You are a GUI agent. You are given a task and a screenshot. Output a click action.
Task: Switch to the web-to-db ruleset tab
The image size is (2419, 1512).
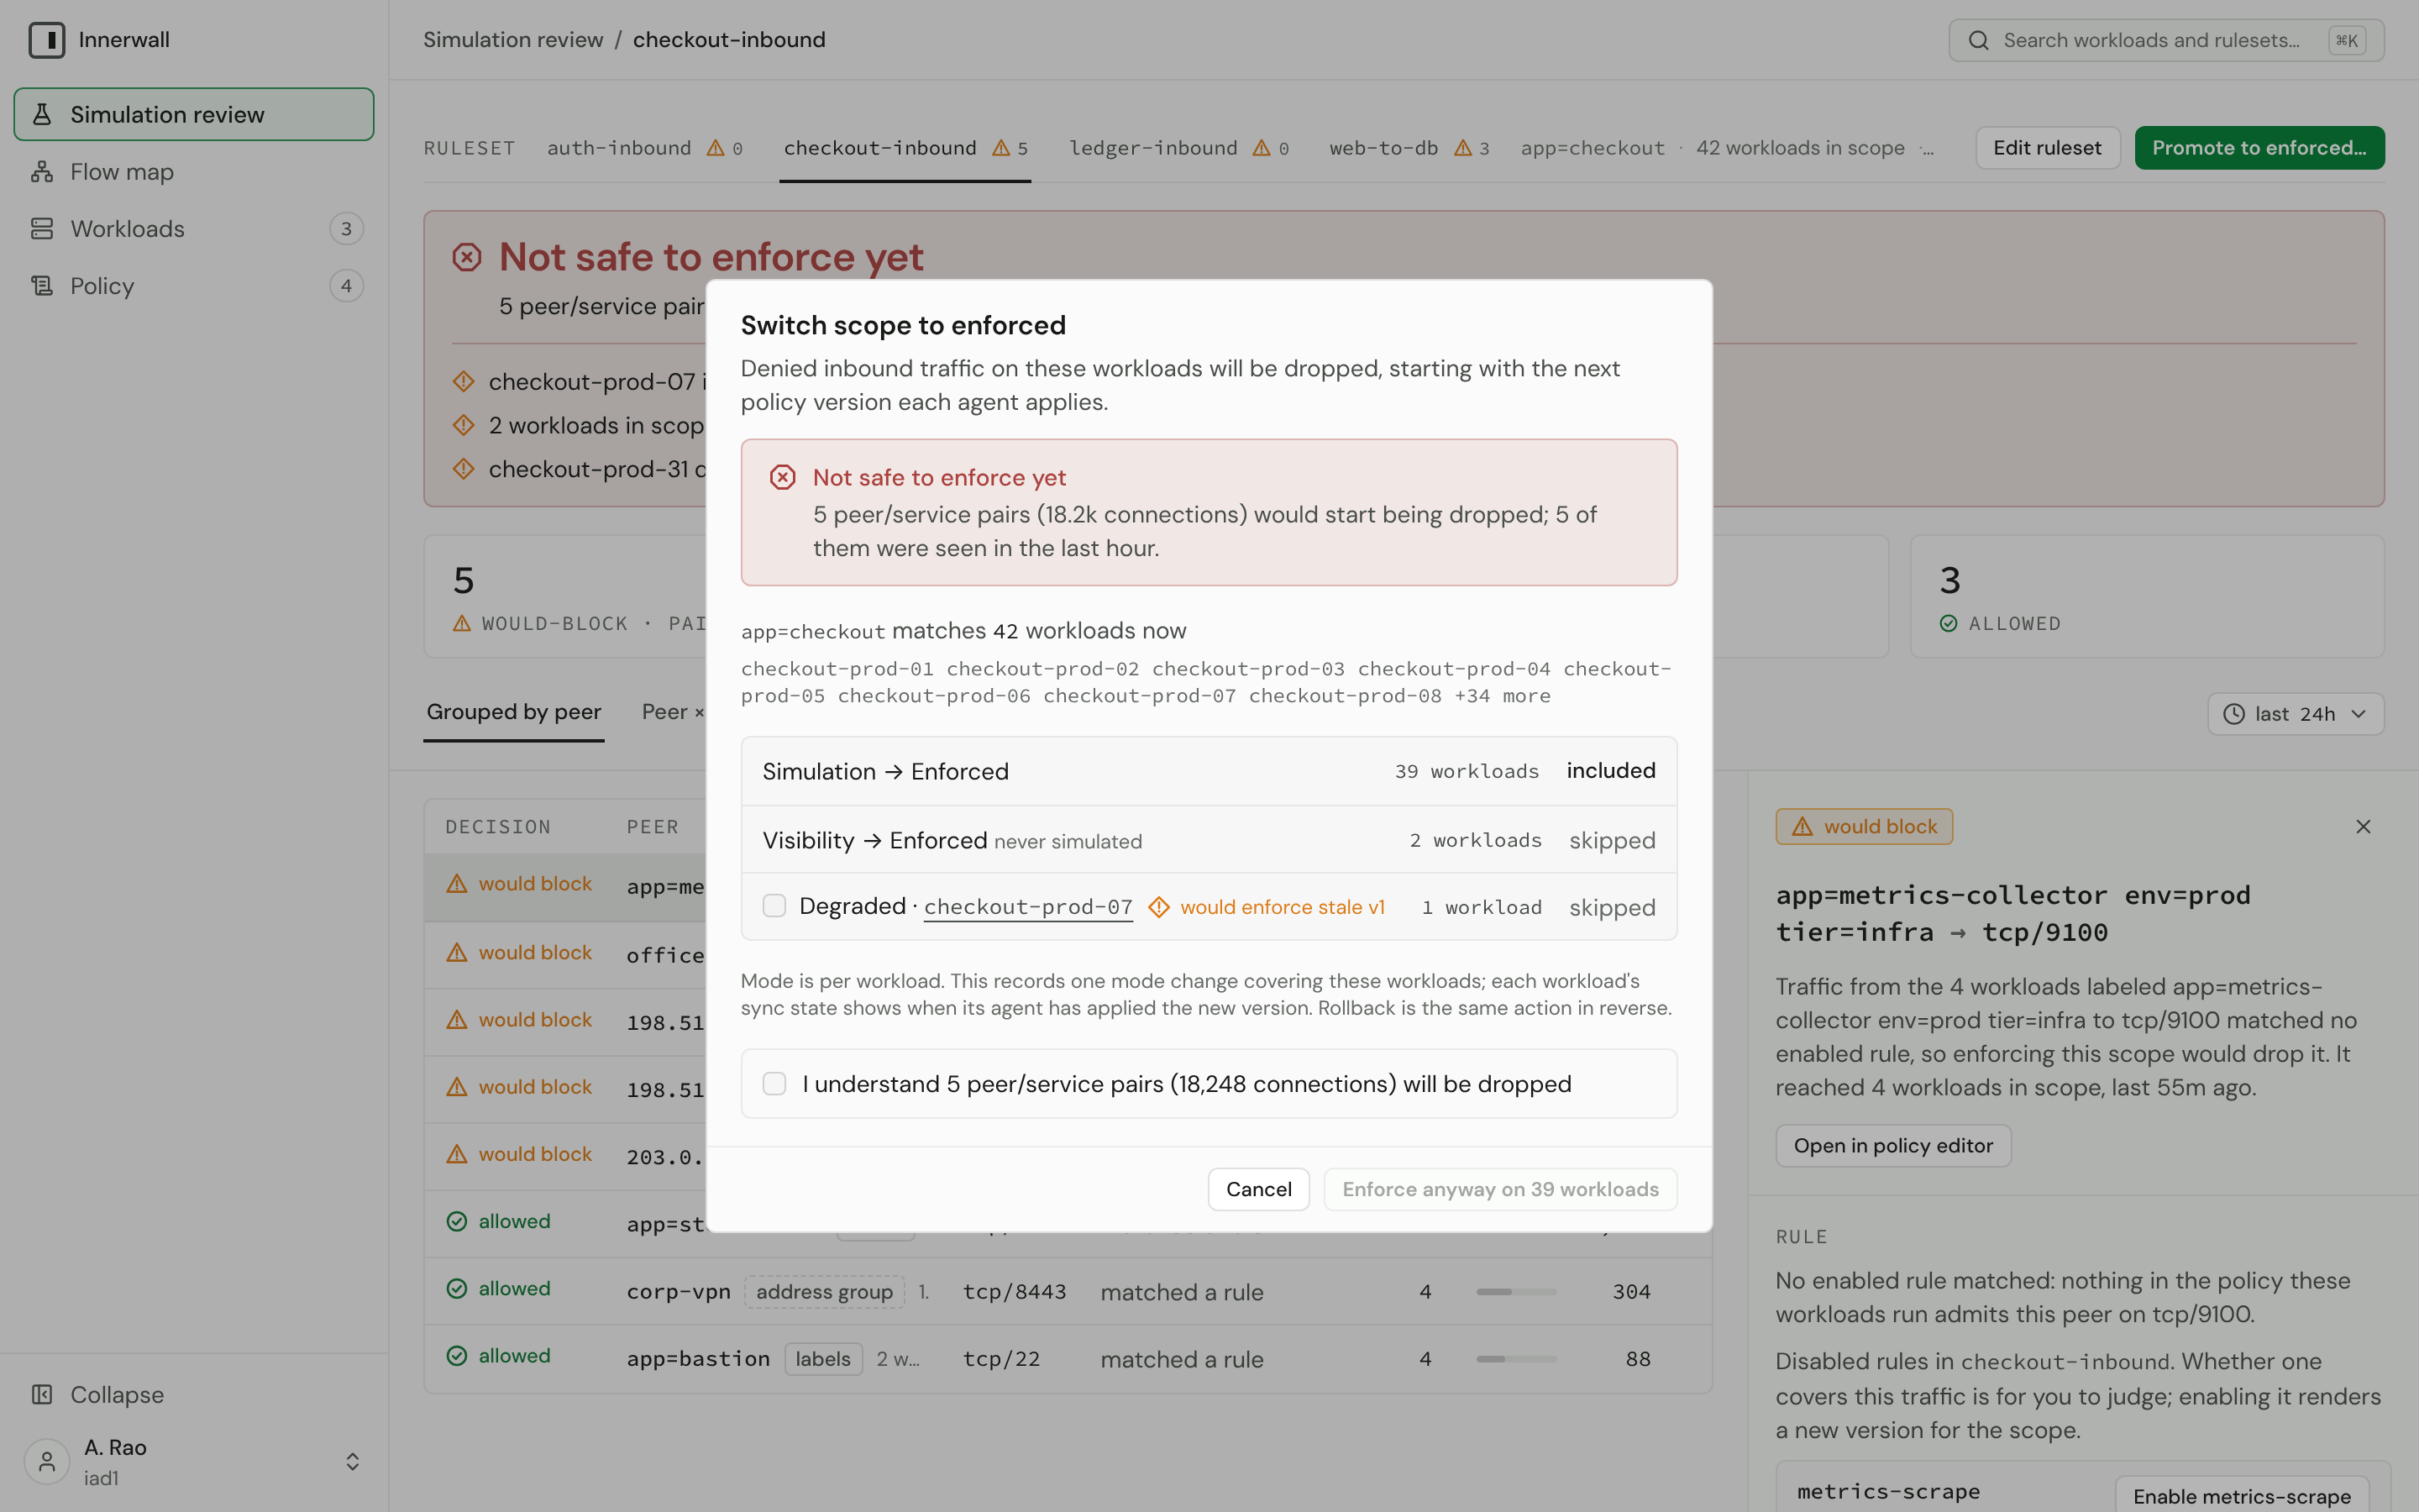tap(1409, 148)
